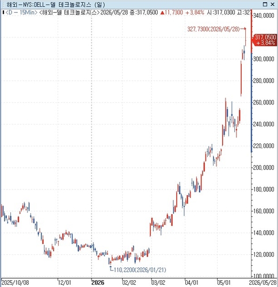Click the 160.0000 price axis label
Image resolution: width=278 pixels, height=287 pixels.
coord(264,211)
